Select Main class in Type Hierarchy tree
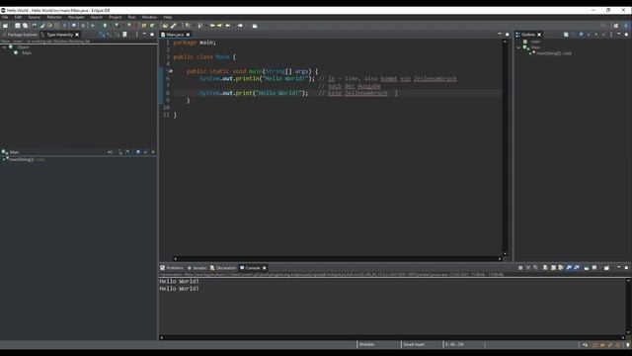632x356 pixels. click(x=27, y=52)
